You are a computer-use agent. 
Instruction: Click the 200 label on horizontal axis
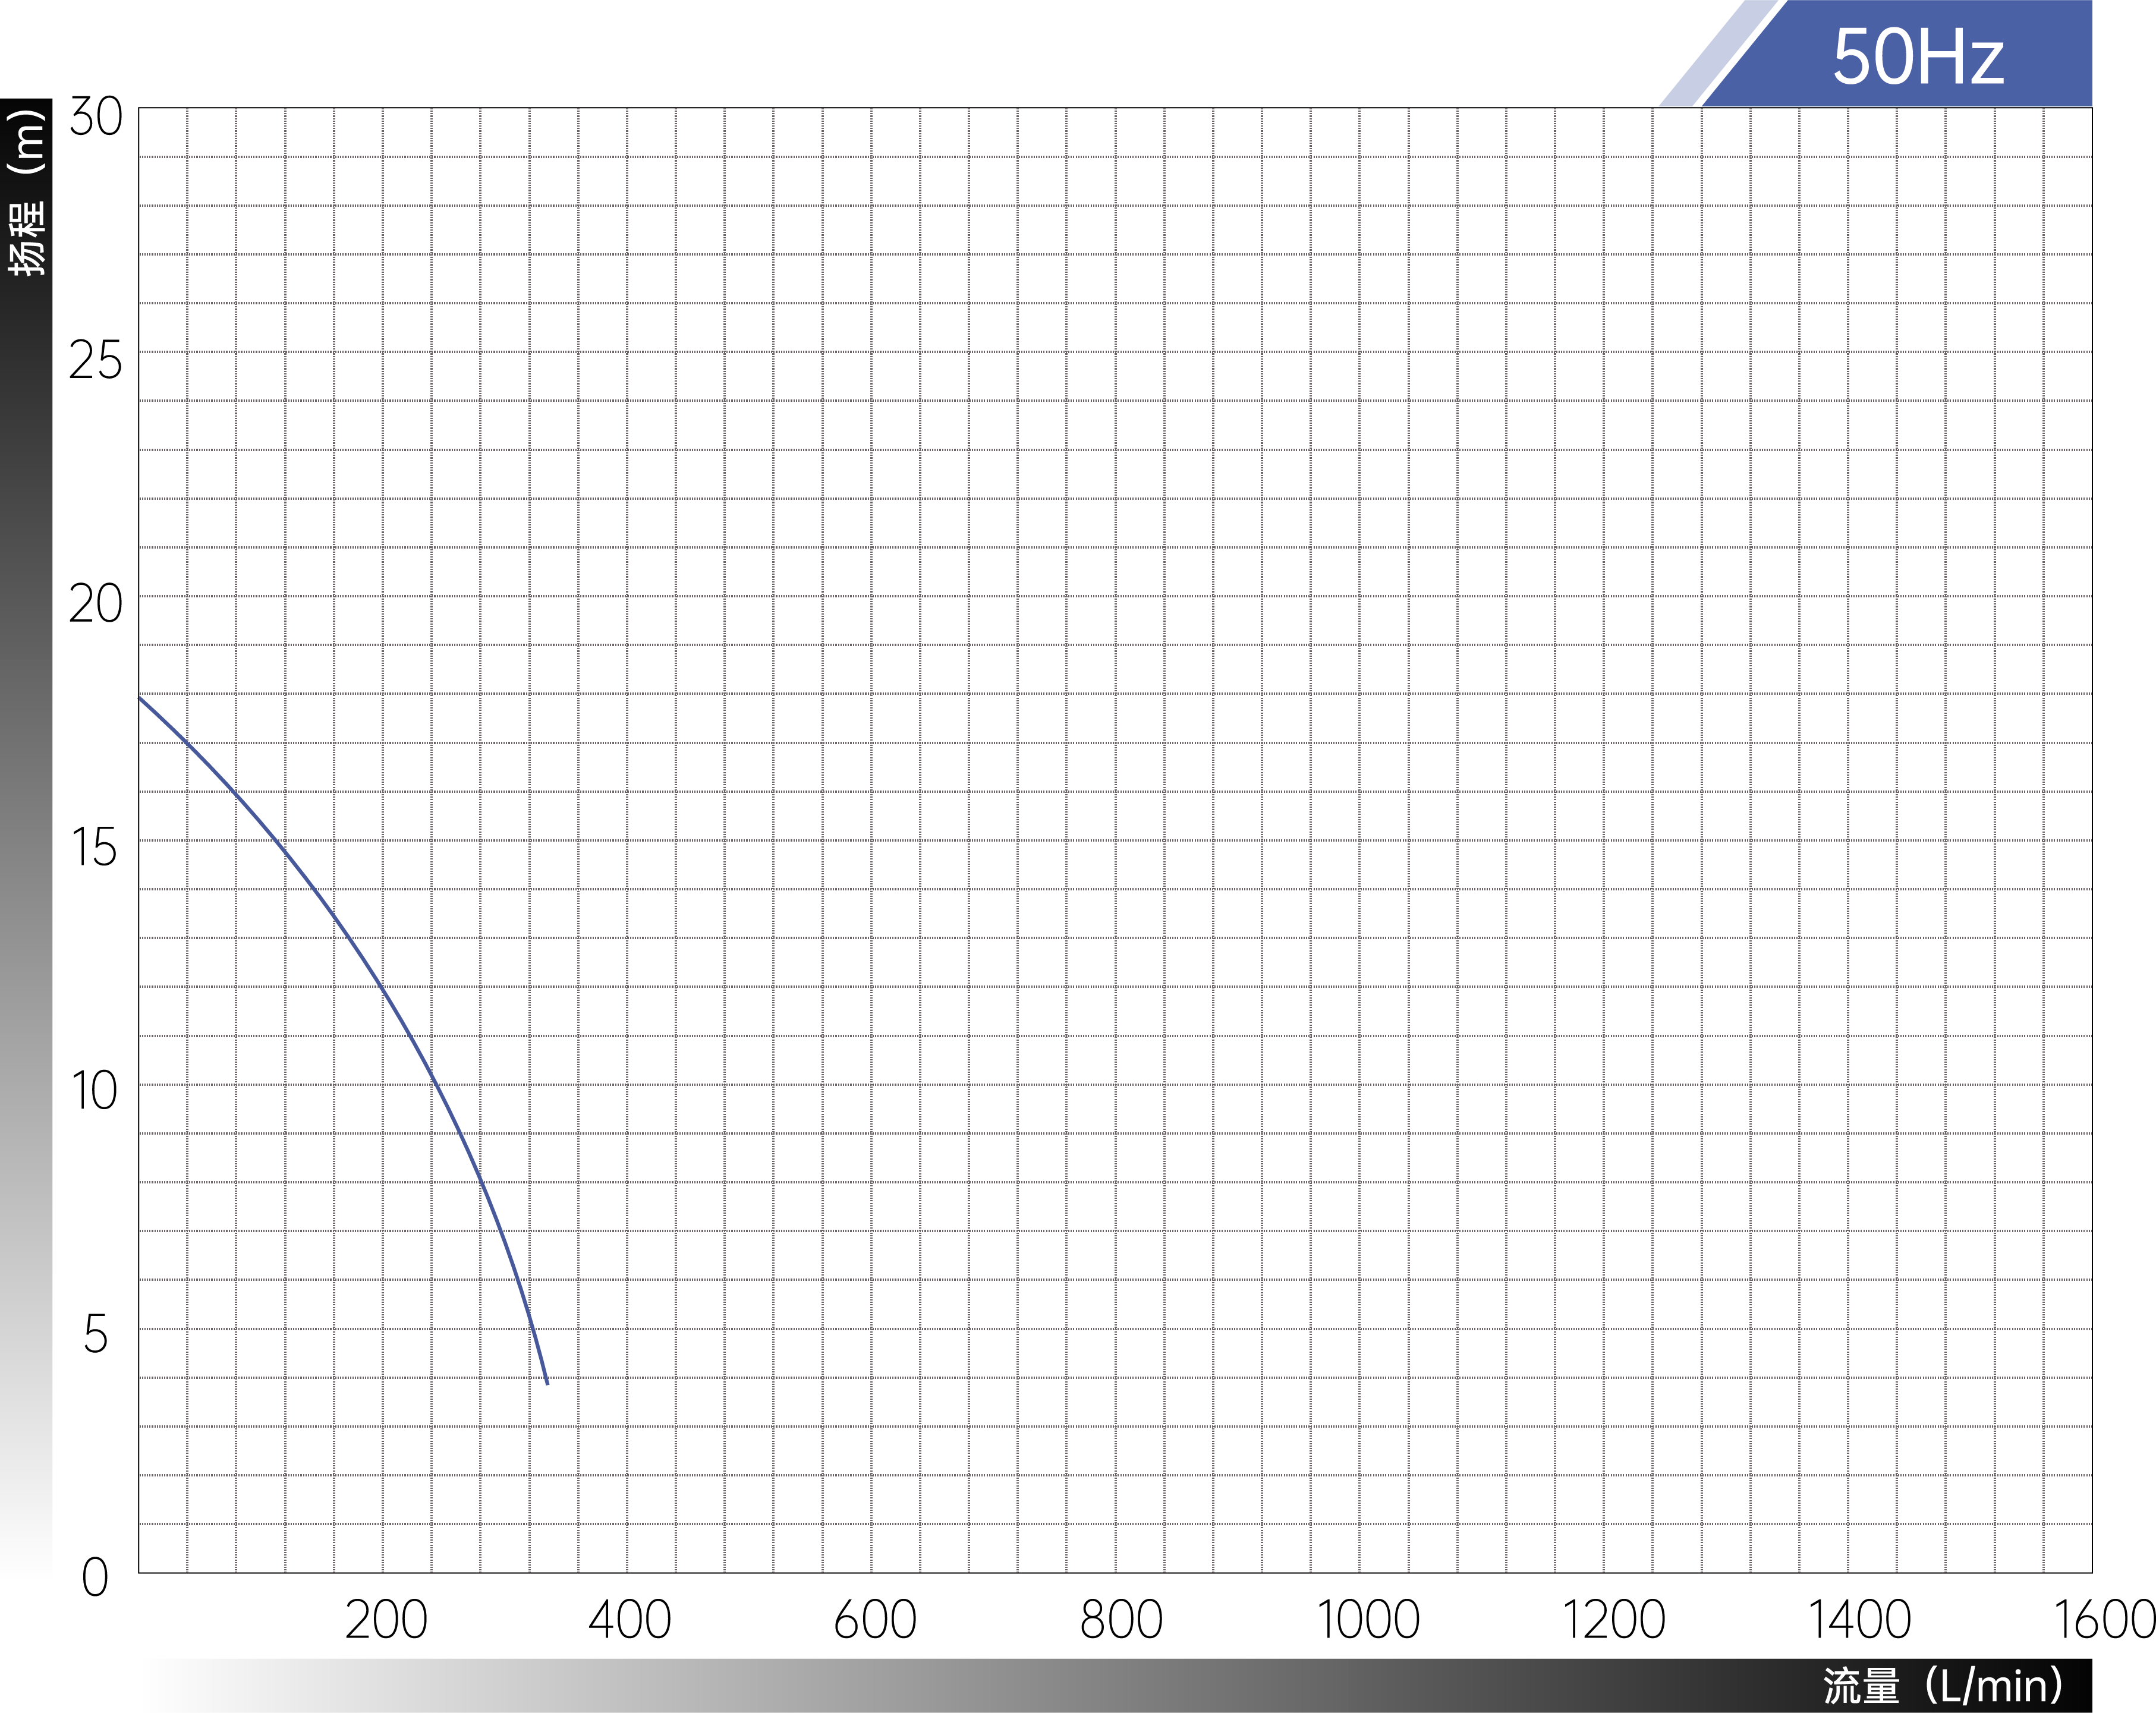[386, 1620]
